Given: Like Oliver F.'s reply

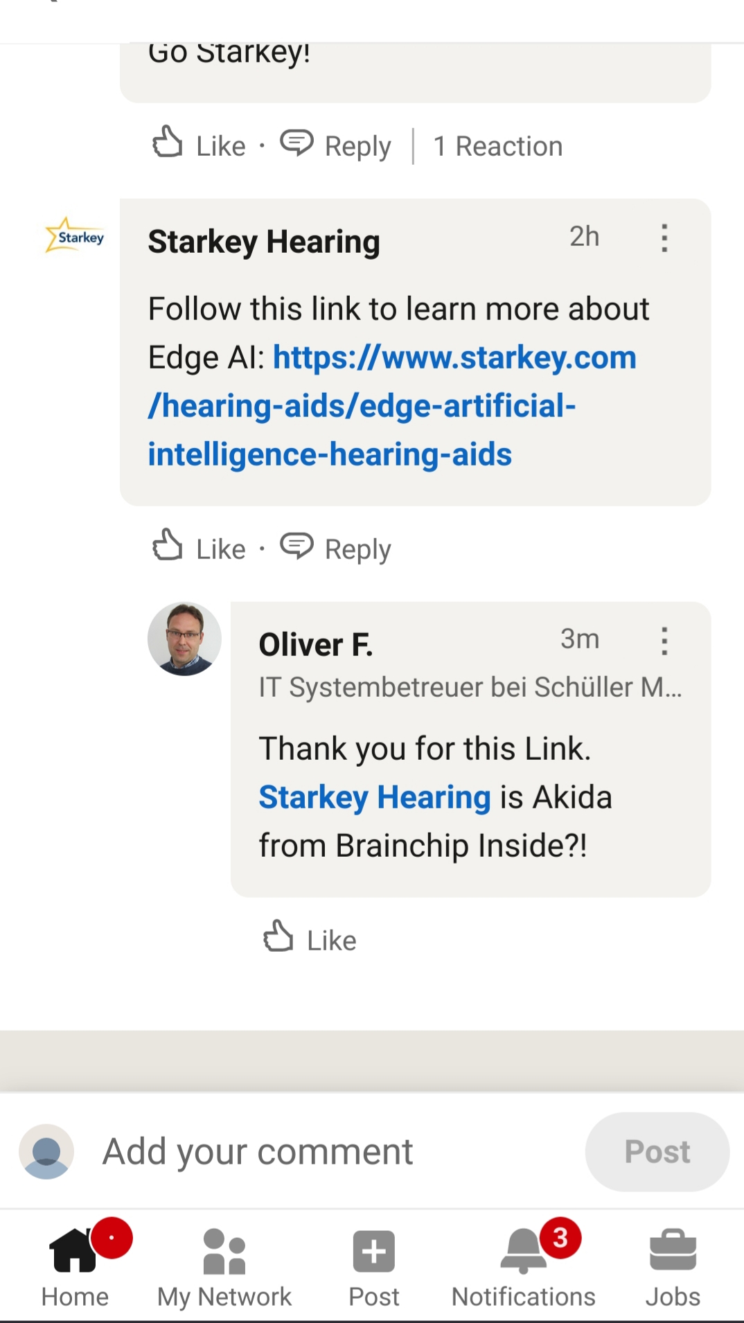Looking at the screenshot, I should 310,939.
